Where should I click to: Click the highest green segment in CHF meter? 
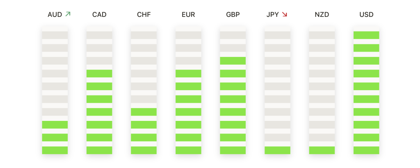coord(144,112)
